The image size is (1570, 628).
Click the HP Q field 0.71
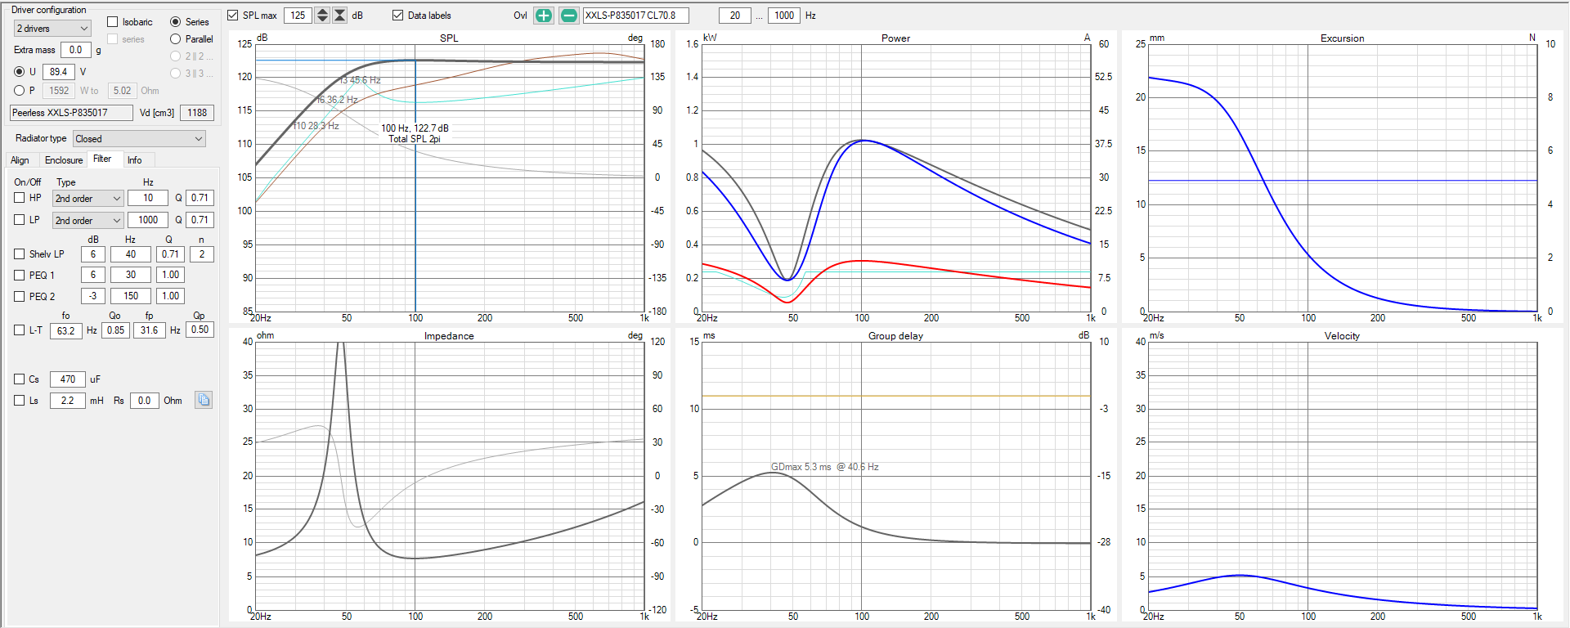coord(200,198)
